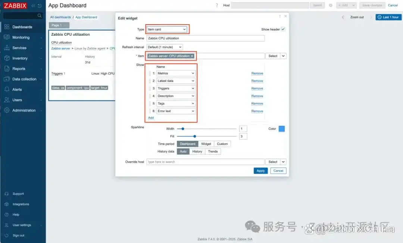This screenshot has height=243, width=403.
Task: Click the Monitoring sidebar icon
Action: (x=7, y=37)
